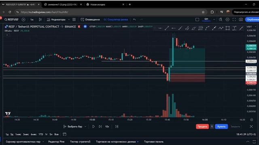Set the date range to 6мес
Viewport: 259px width, 145px height.
click(x=34, y=134)
